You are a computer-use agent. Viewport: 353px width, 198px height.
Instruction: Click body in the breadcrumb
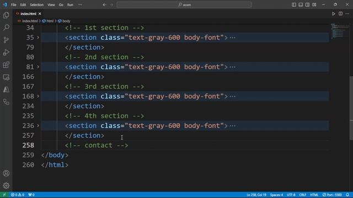pos(66,21)
